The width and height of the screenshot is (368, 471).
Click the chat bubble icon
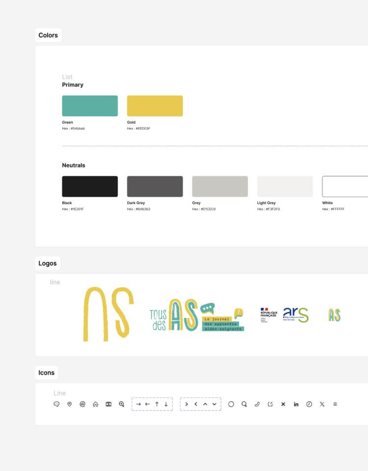[x=56, y=404]
